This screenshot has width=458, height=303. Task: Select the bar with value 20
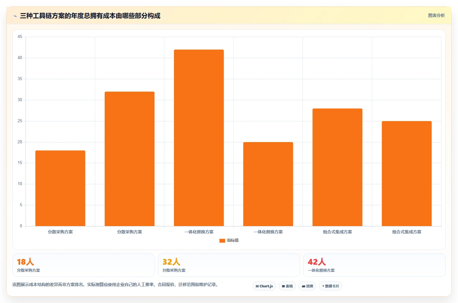pos(268,184)
